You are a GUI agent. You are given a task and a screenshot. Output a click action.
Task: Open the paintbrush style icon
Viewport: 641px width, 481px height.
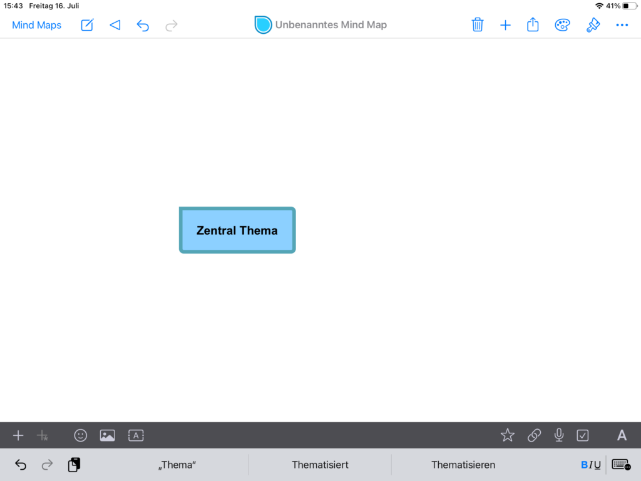point(593,25)
